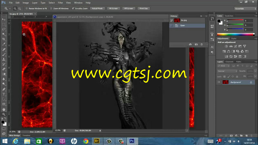Click the Fill Screen button
Image resolution: width=258 pixels, height=145 pixels.
pyautogui.click(x=129, y=8)
